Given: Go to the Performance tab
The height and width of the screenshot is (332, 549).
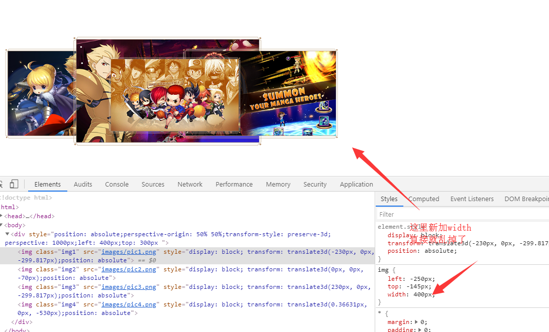Looking at the screenshot, I should point(234,184).
